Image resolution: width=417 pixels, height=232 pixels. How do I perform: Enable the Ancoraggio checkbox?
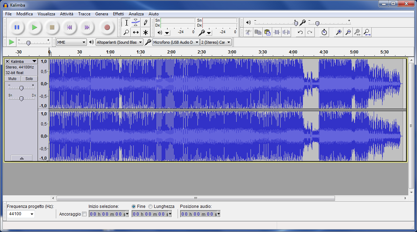[84, 214]
